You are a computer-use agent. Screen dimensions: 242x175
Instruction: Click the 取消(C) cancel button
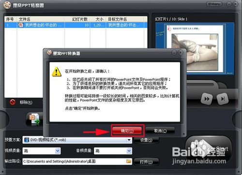click(x=160, y=131)
